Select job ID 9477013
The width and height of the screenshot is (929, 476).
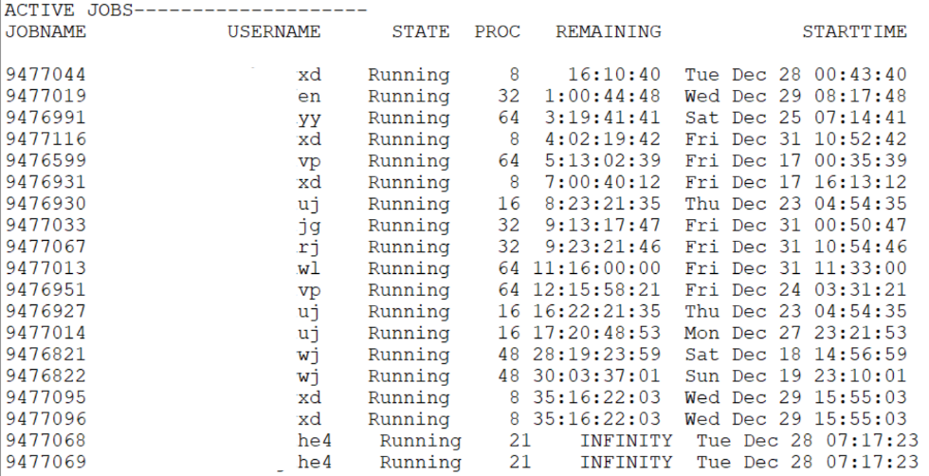(46, 268)
